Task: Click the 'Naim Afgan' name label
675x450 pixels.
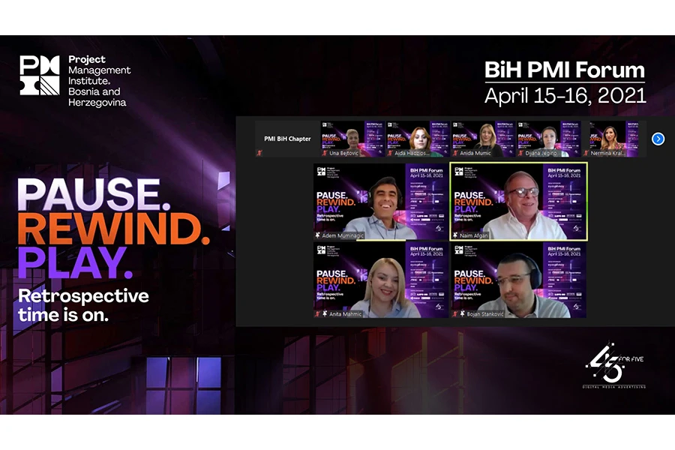Action: point(473,235)
